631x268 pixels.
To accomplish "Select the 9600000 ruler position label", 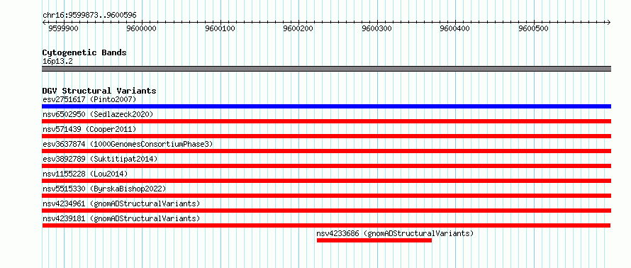I will [142, 29].
